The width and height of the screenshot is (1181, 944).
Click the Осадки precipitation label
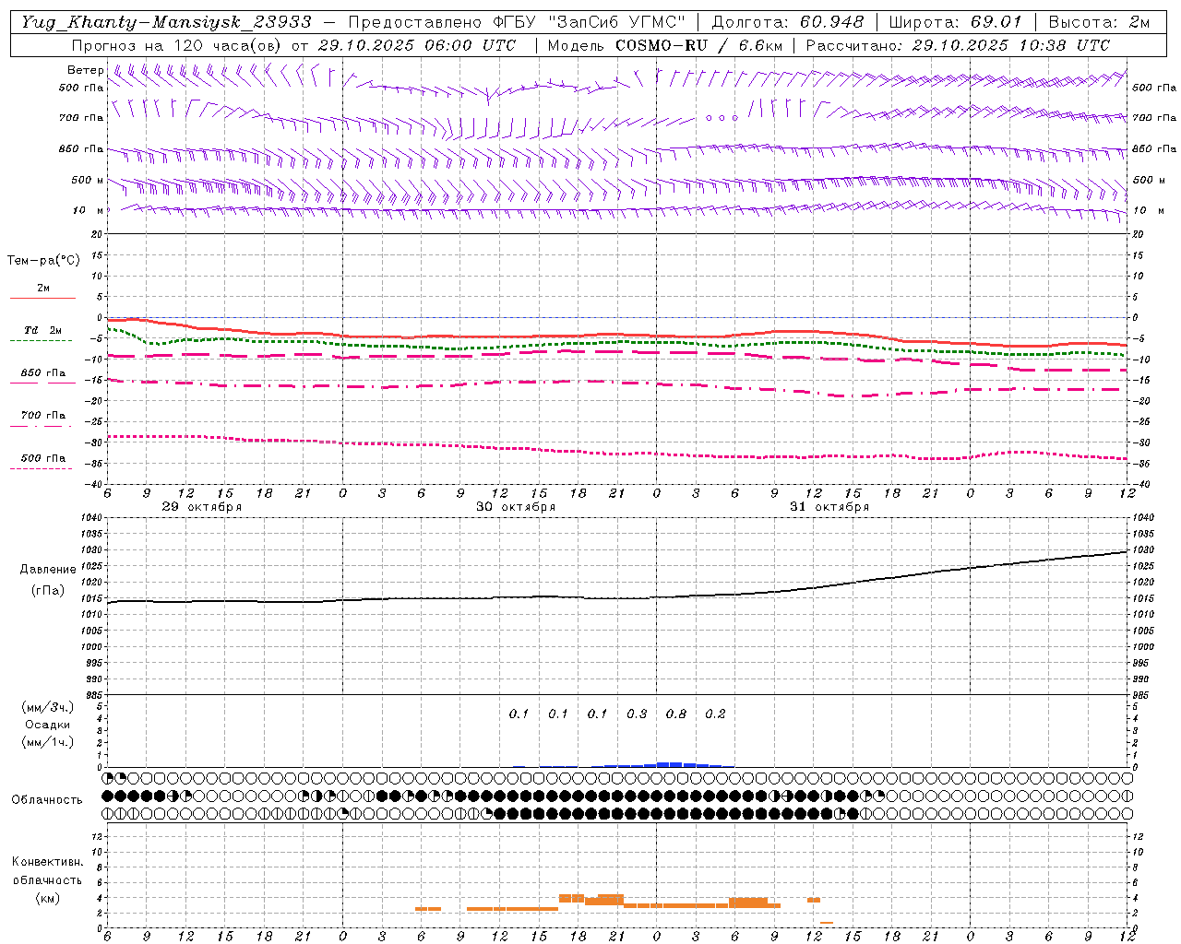(x=48, y=726)
